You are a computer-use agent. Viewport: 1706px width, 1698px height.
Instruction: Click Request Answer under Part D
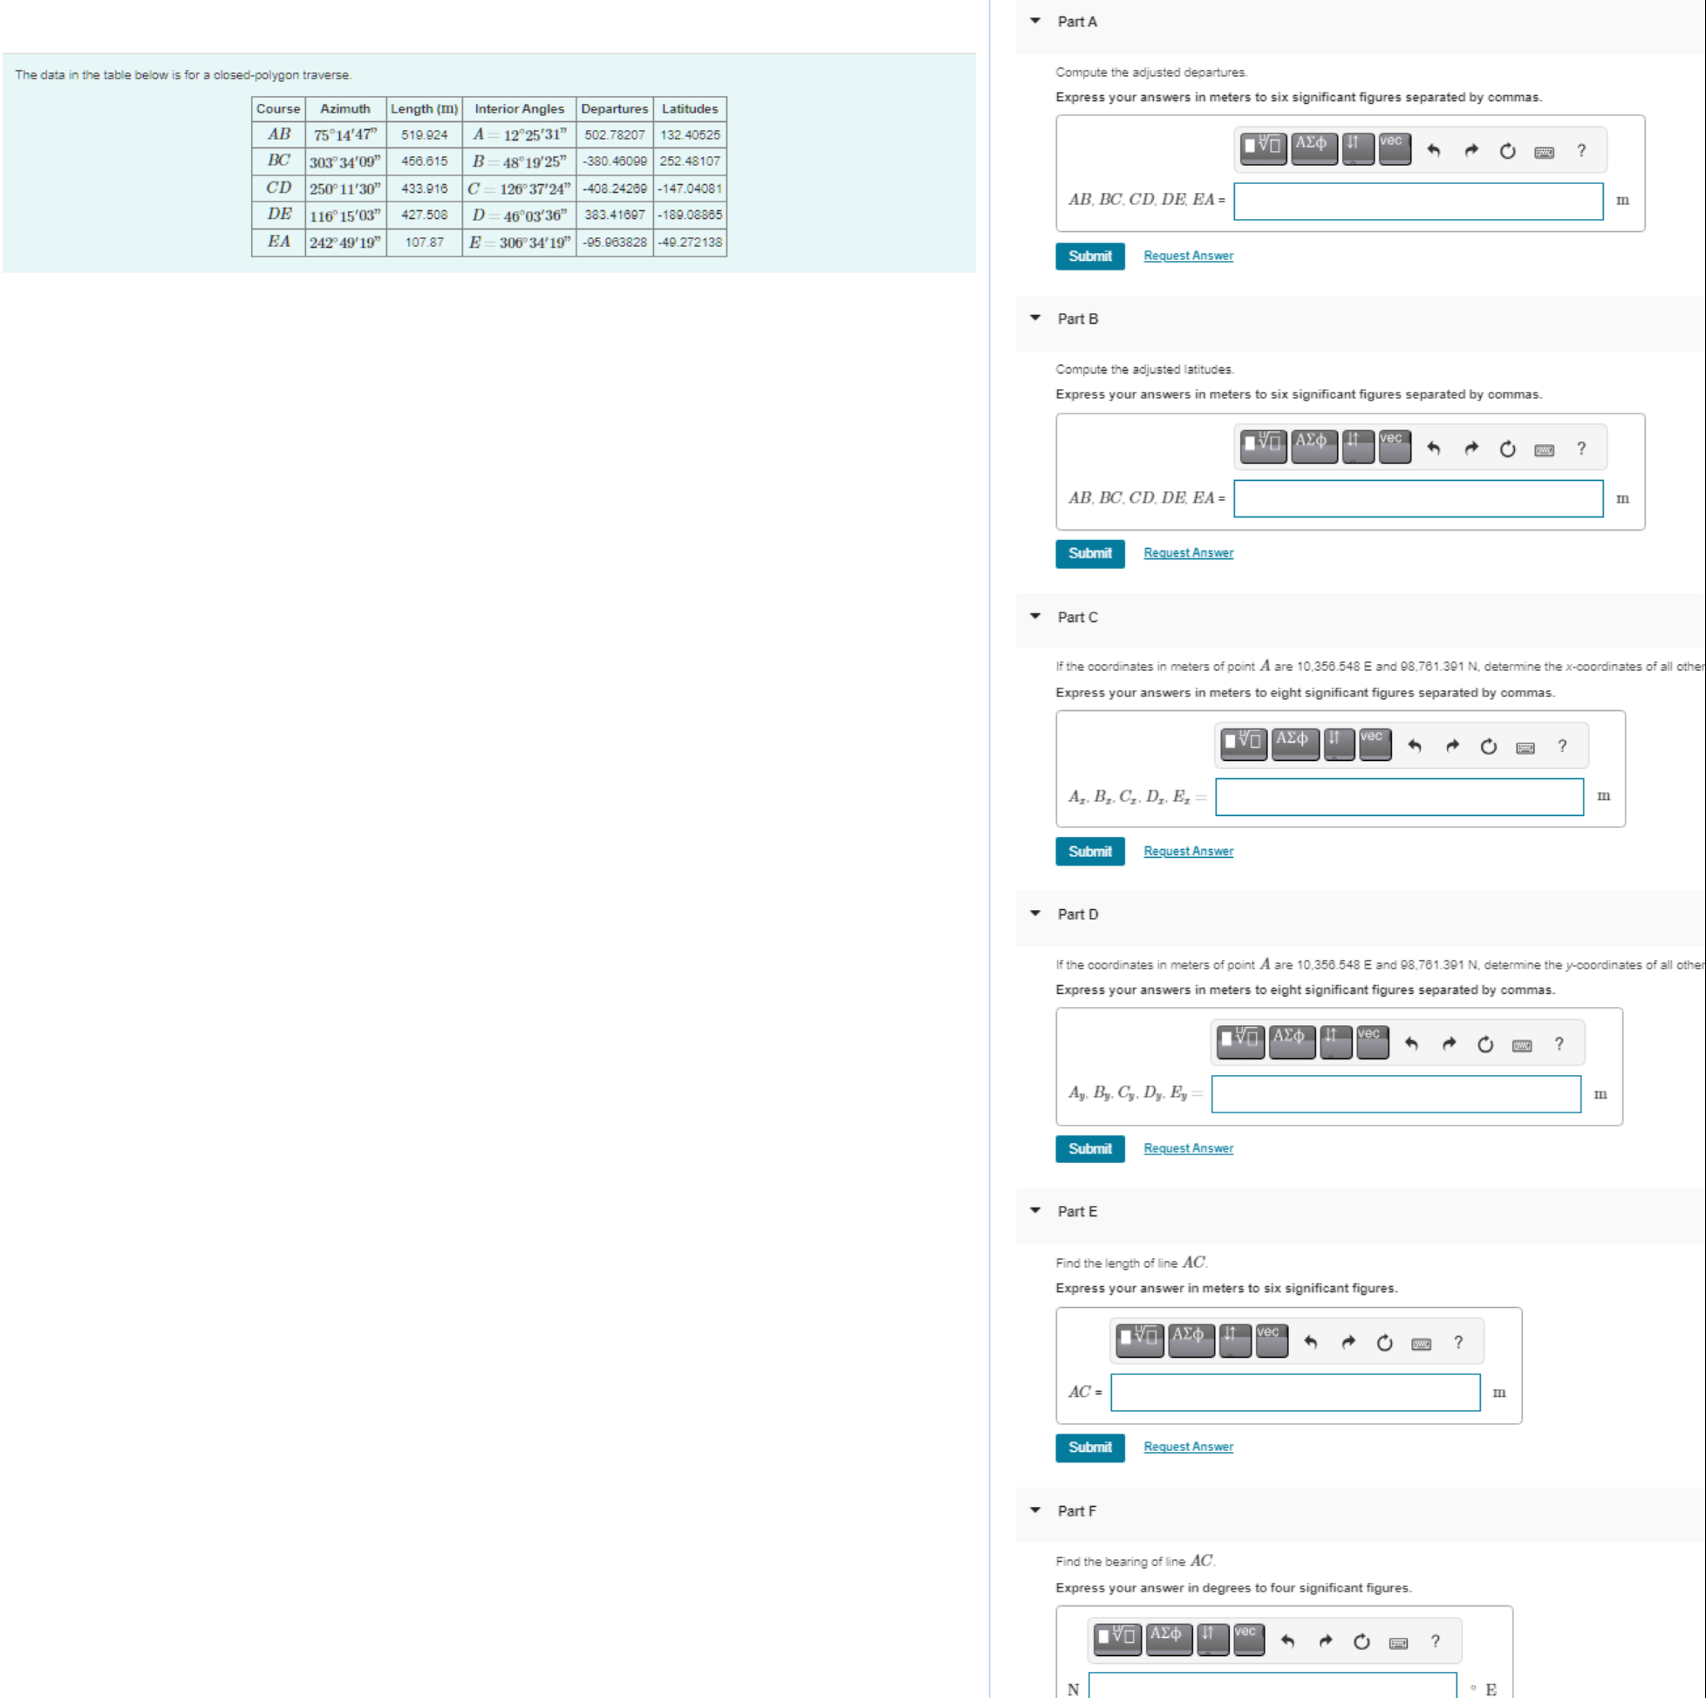(x=1188, y=1147)
